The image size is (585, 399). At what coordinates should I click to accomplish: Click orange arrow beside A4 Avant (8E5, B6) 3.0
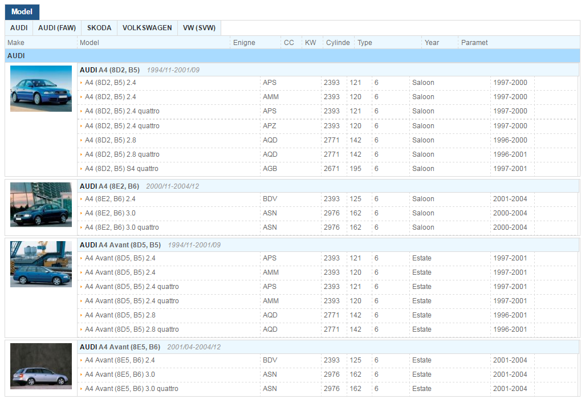click(82, 374)
